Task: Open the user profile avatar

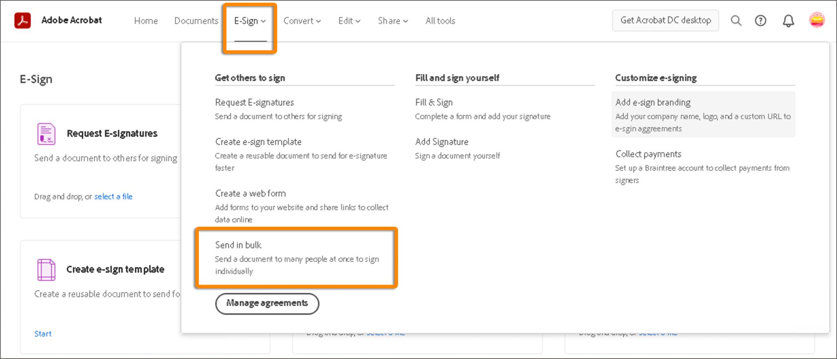Action: pyautogui.click(x=817, y=20)
